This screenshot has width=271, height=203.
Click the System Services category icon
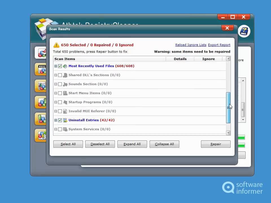[65, 129]
